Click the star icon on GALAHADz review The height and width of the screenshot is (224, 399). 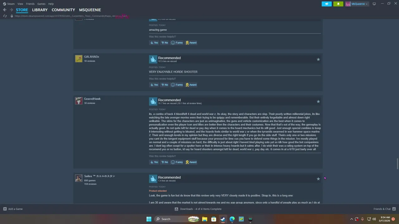point(318,59)
